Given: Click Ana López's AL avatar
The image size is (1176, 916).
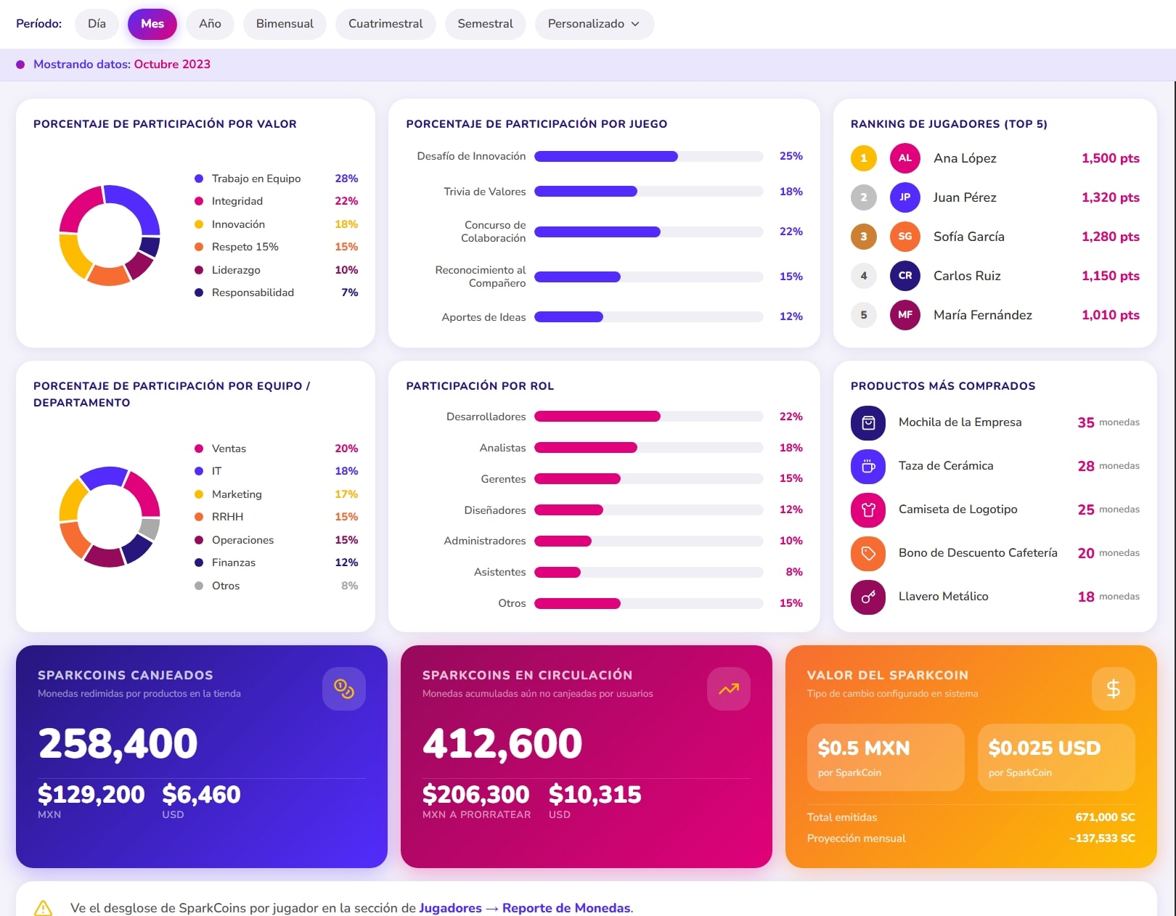Looking at the screenshot, I should click(x=905, y=158).
